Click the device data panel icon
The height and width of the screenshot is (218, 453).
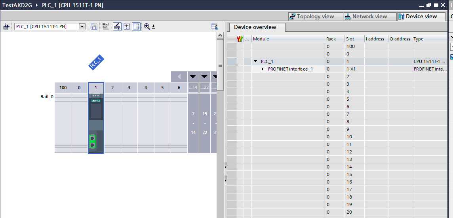tap(214, 27)
